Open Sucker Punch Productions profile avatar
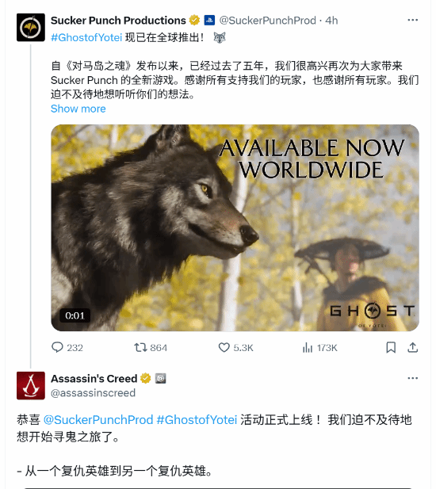This screenshot has width=436, height=489. 31,28
